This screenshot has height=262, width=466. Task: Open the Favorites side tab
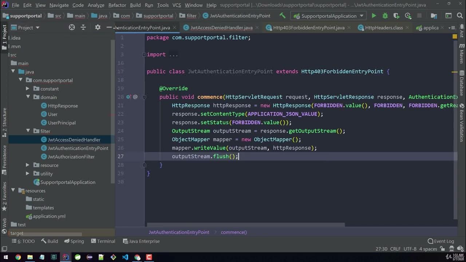[x=4, y=196]
